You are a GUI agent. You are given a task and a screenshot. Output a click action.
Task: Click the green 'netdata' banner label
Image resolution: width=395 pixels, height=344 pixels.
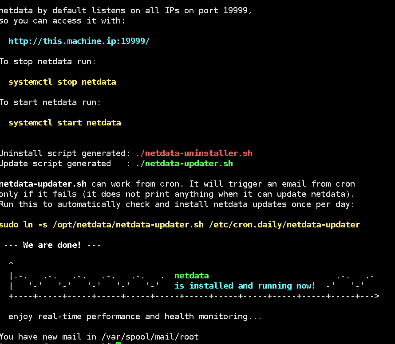click(x=191, y=276)
